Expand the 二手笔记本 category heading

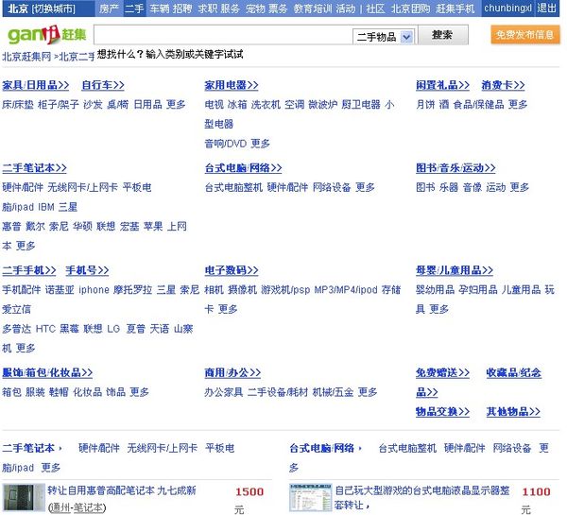(36, 168)
